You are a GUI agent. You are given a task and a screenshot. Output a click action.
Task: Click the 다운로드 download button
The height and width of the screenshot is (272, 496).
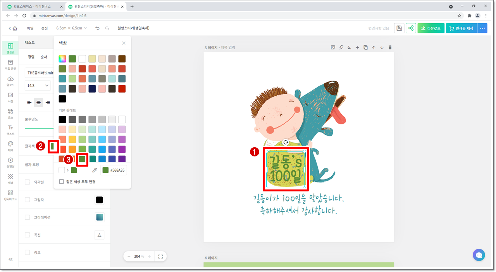point(431,28)
